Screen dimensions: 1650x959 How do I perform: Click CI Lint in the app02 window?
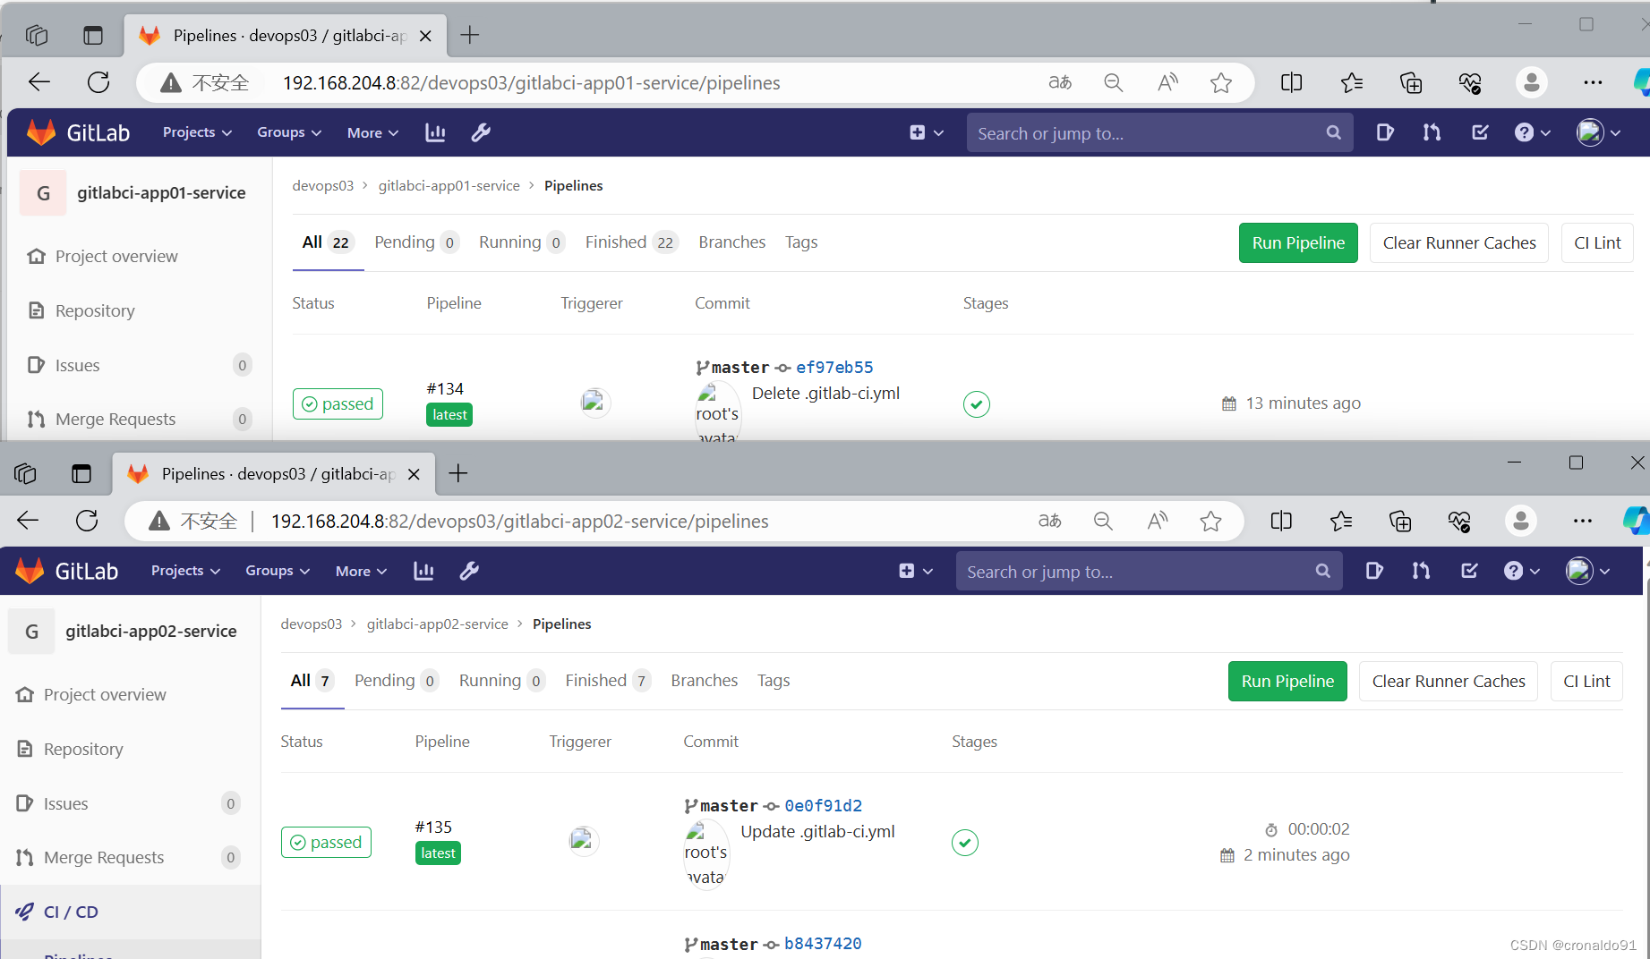coord(1586,682)
